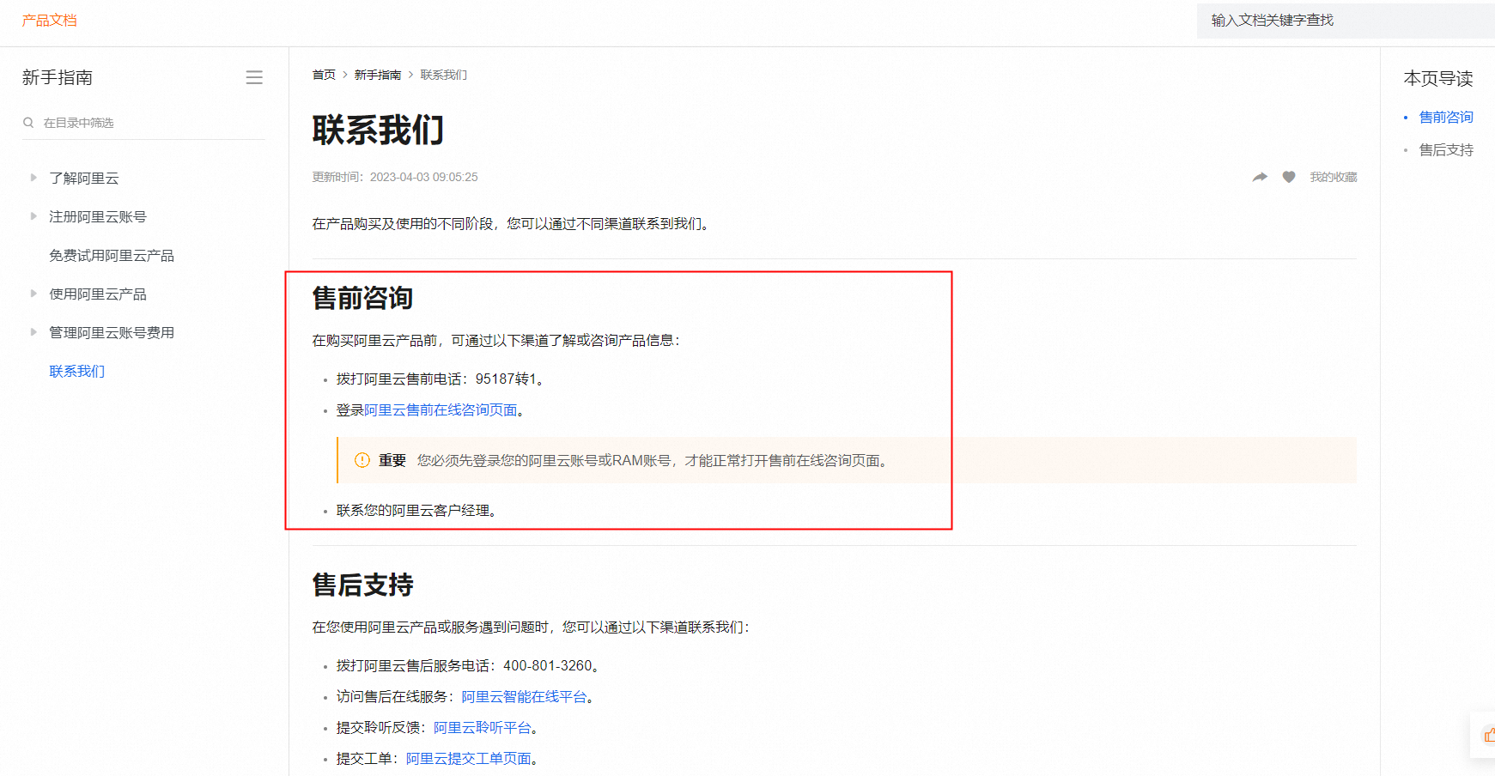Select 联系我们 in the sidebar
The image size is (1495, 776).
(77, 371)
